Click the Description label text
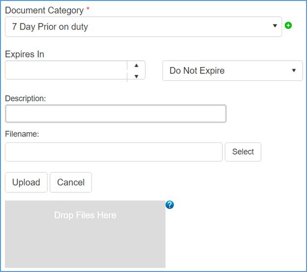The width and height of the screenshot is (307, 272). pos(25,98)
